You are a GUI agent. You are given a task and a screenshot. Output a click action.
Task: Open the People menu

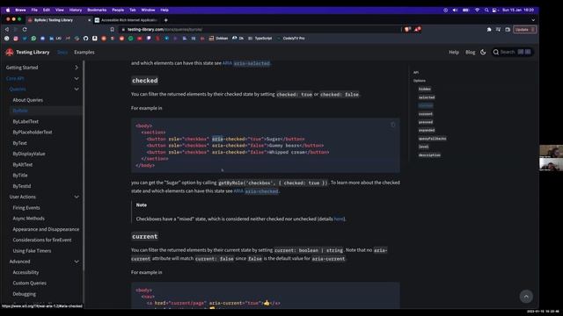click(x=118, y=10)
